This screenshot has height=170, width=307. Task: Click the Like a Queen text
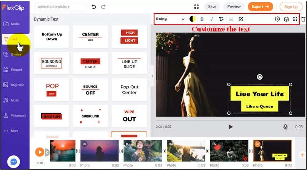pos(260,106)
